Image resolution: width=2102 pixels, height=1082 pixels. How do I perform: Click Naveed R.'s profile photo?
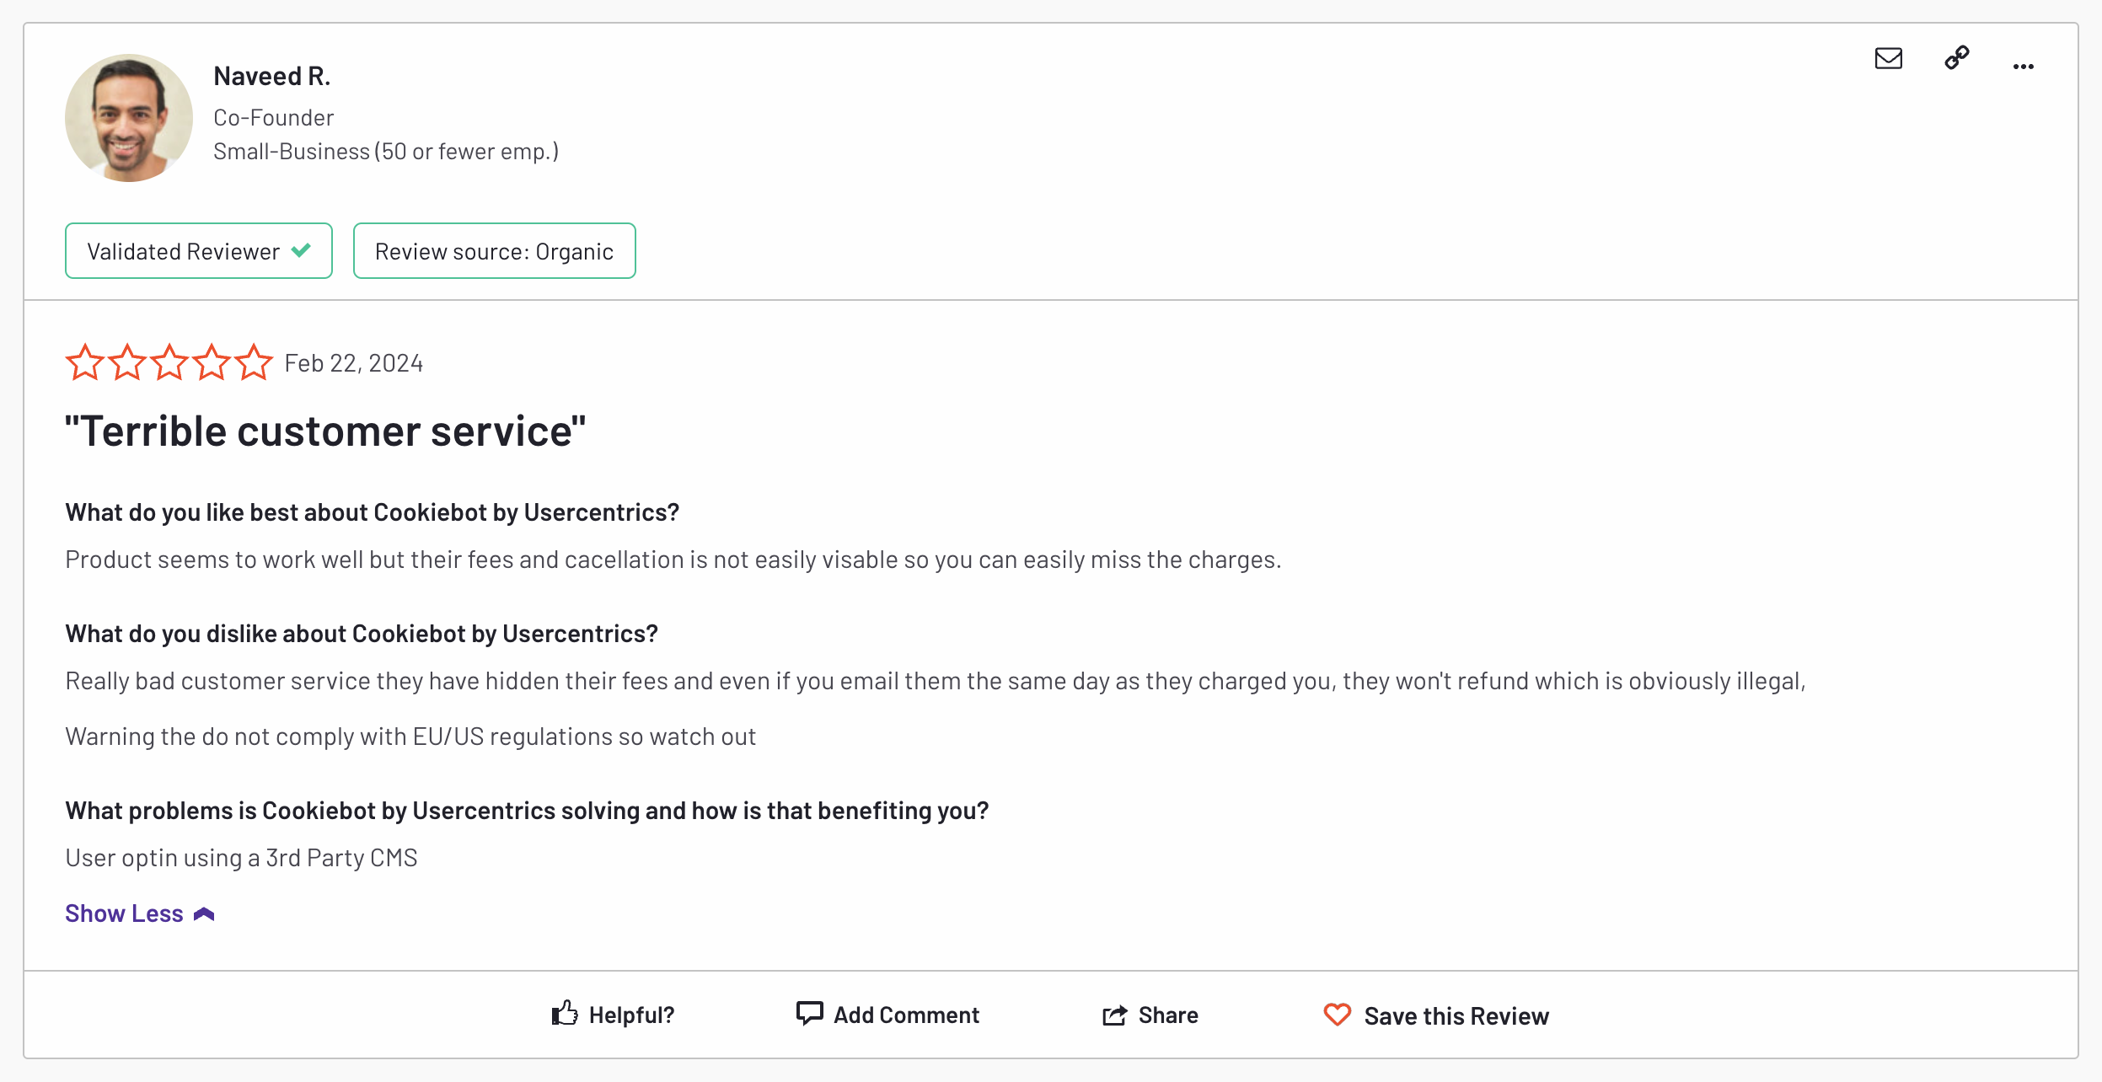[128, 118]
